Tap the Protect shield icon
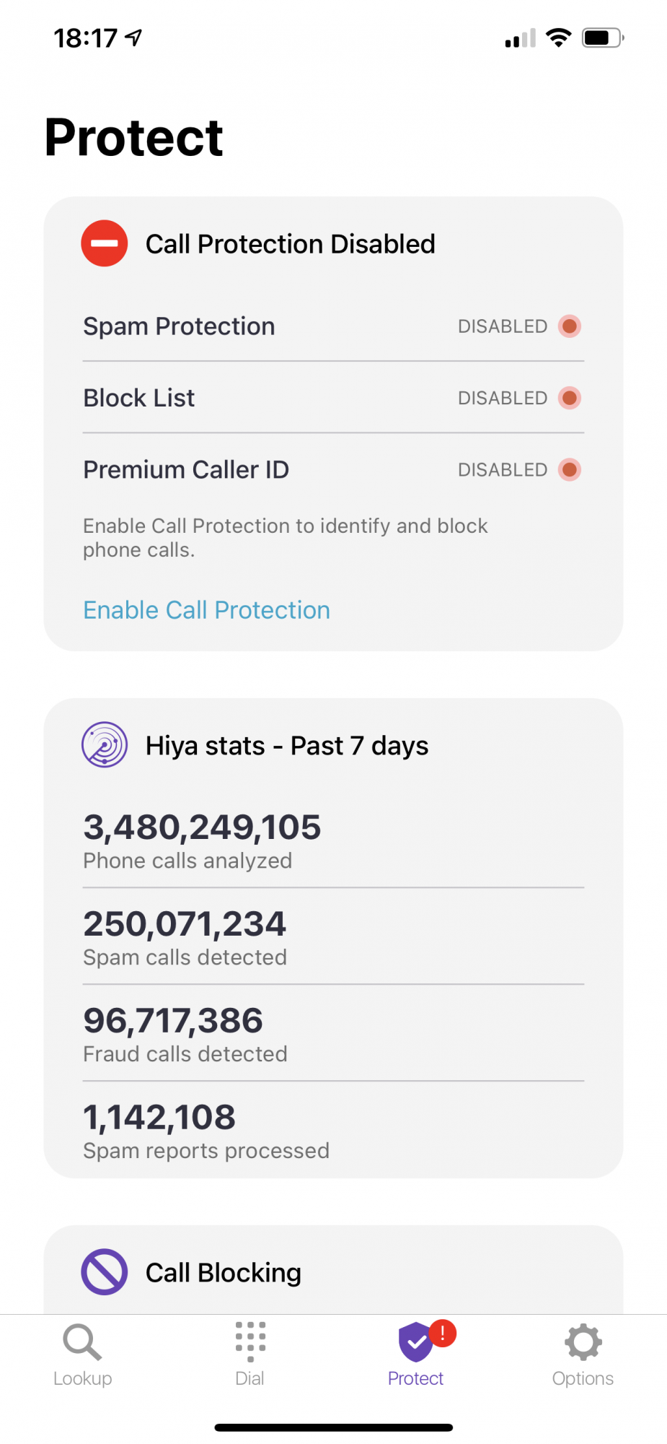 point(415,1343)
